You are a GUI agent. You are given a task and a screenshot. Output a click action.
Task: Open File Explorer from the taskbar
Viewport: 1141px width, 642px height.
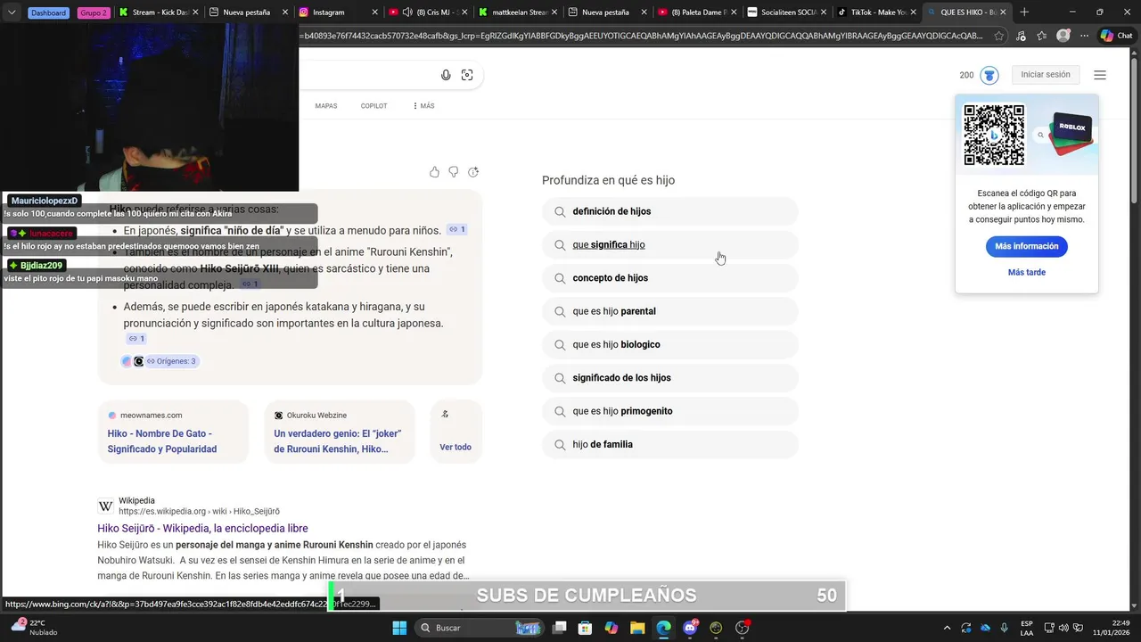pyautogui.click(x=638, y=628)
